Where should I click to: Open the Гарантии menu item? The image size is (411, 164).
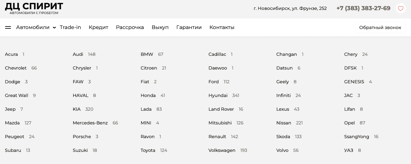tap(189, 27)
